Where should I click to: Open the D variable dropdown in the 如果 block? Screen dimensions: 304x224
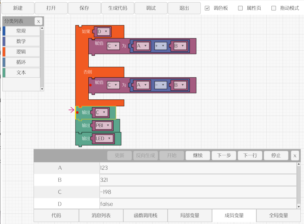click(x=106, y=32)
